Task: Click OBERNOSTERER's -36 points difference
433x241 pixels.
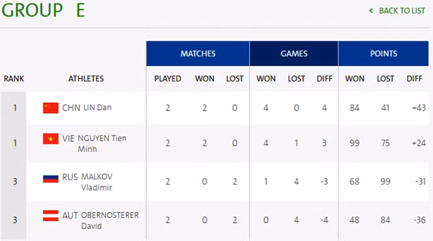Action: point(419,220)
